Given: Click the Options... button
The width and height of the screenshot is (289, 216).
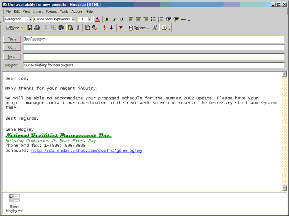Looking at the screenshot, I should click(139, 28).
